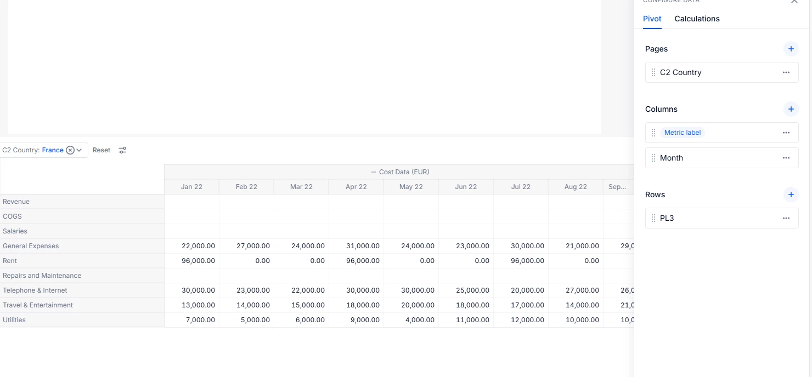This screenshot has width=812, height=377.
Task: Expand the C2 Country filter dropdown
Action: 80,150
